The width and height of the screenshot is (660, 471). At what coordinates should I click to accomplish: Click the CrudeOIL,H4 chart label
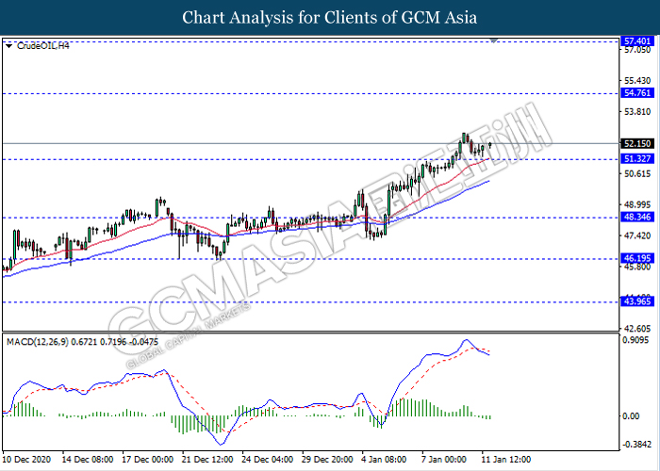point(42,46)
